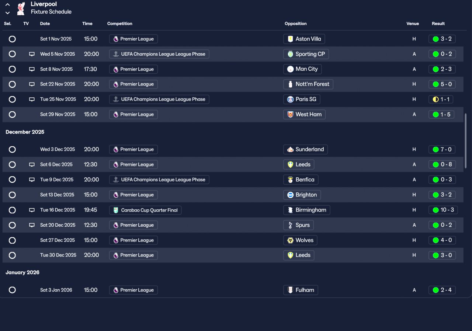The height and width of the screenshot is (331, 472).
Task: Open Wolves club badge
Action: tap(290, 240)
